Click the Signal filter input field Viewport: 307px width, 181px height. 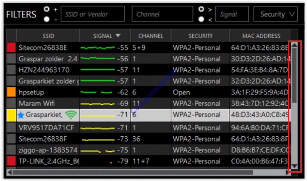tap(232, 14)
